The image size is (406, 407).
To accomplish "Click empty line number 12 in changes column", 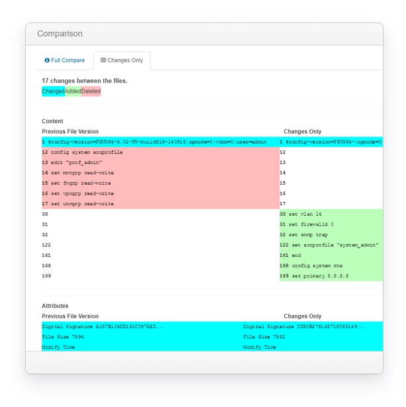I will 282,152.
